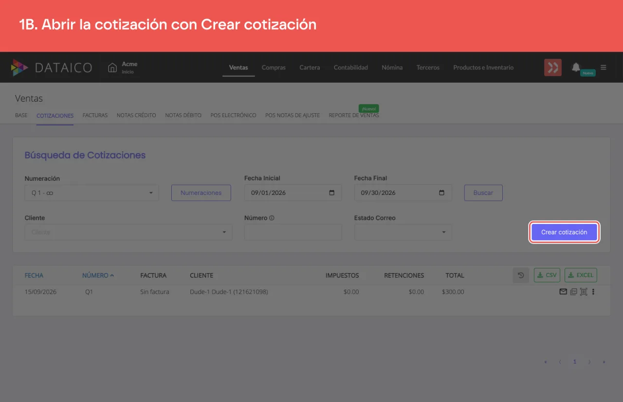Click the Dataico logo icon
The image size is (623, 402).
[19, 68]
